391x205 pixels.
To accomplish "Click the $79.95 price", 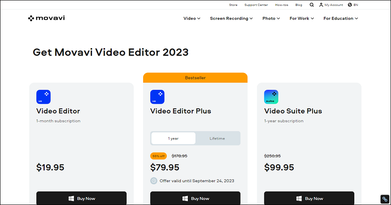I will (165, 167).
